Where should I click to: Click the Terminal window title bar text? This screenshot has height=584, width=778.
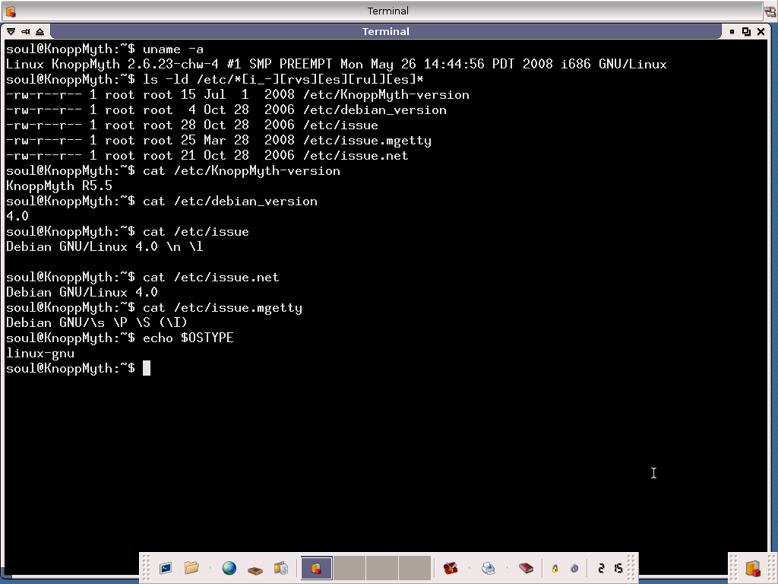coord(385,31)
